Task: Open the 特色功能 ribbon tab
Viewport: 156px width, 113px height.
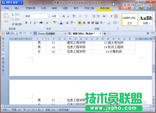Action: point(105,8)
